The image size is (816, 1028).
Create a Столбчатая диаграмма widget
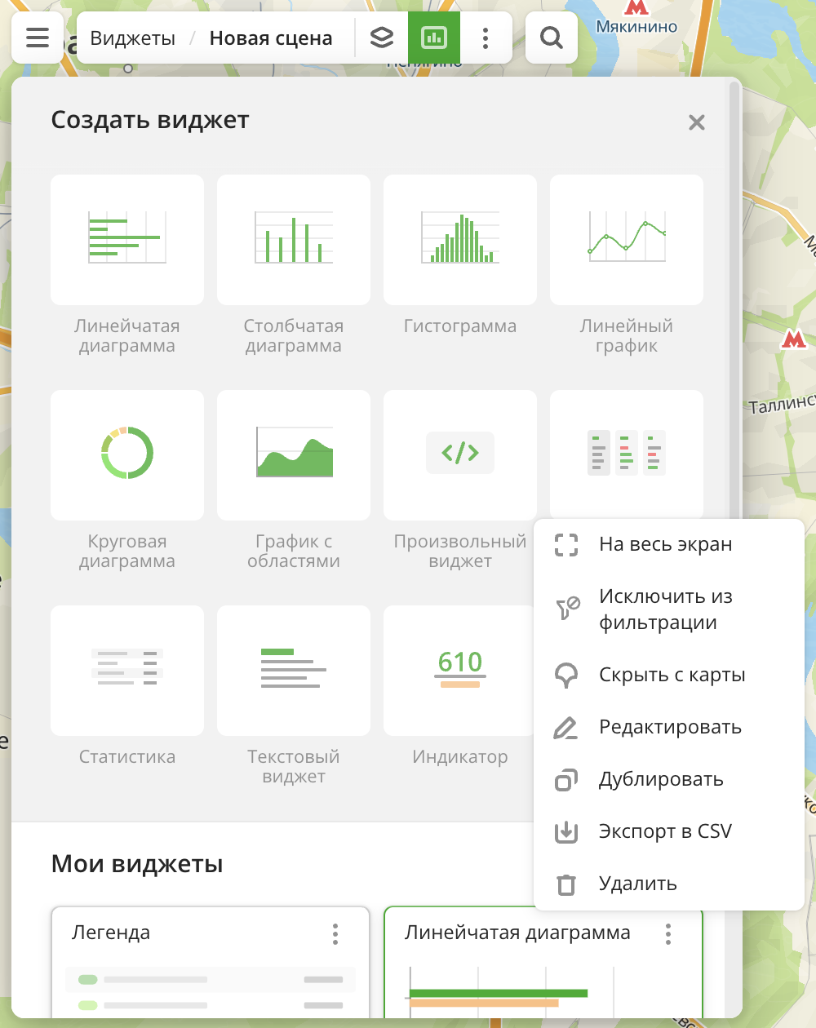[x=294, y=240]
